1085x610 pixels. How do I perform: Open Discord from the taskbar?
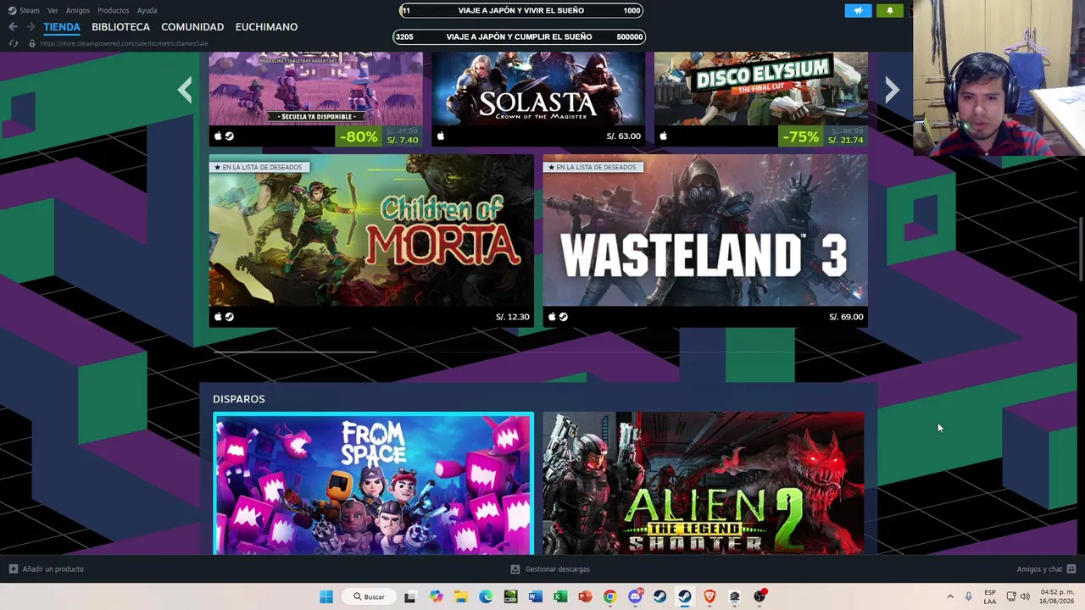(635, 596)
